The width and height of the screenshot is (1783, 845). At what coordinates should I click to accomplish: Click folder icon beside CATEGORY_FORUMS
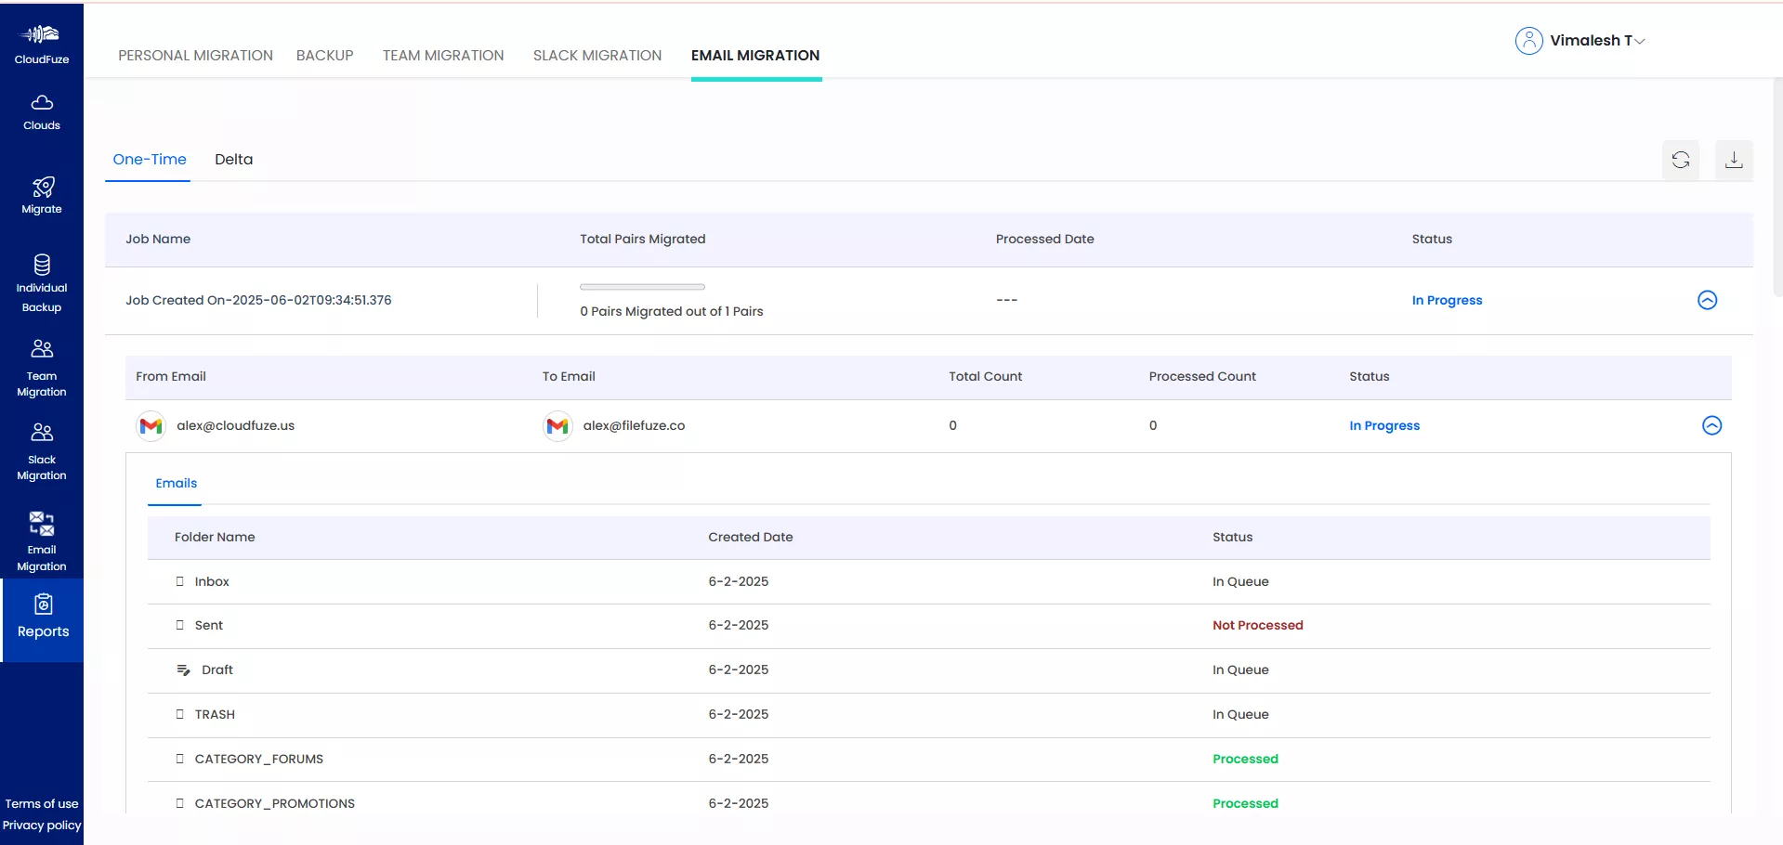pyautogui.click(x=180, y=759)
